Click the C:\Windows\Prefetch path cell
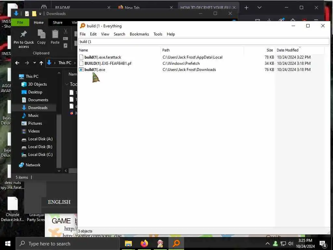The image size is (333, 250). tap(181, 63)
